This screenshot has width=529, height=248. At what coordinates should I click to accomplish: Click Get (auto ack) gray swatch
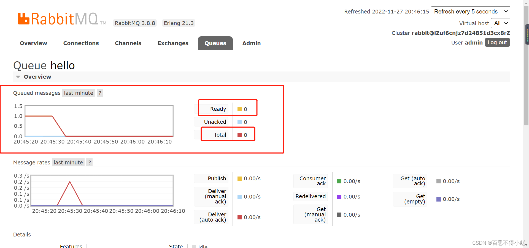click(x=439, y=181)
